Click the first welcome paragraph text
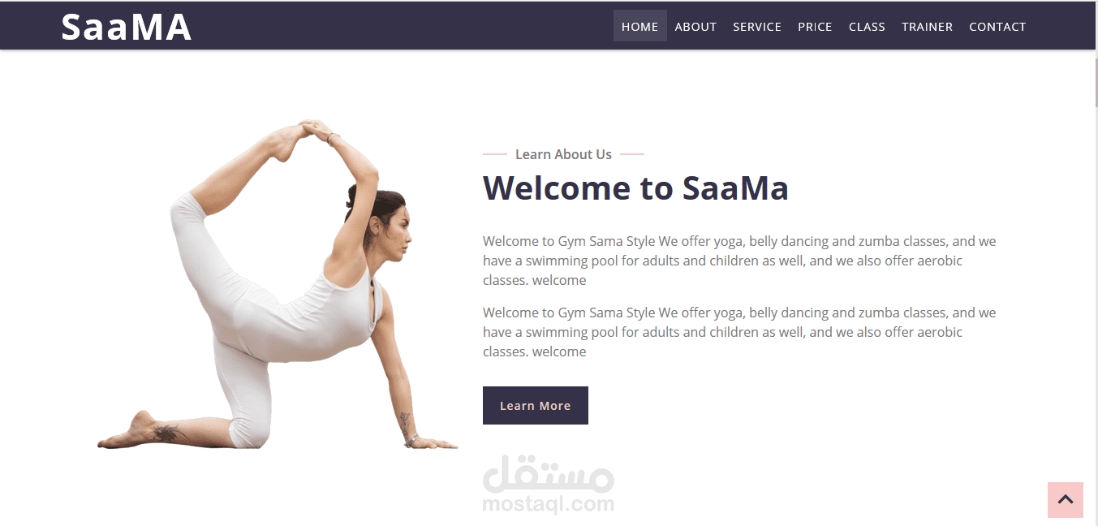Image resolution: width=1098 pixels, height=526 pixels. (739, 261)
